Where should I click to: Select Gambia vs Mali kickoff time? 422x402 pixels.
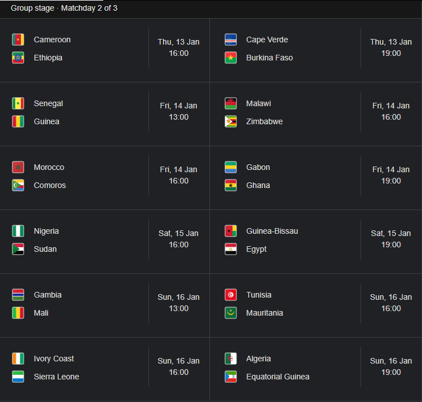coord(178,303)
